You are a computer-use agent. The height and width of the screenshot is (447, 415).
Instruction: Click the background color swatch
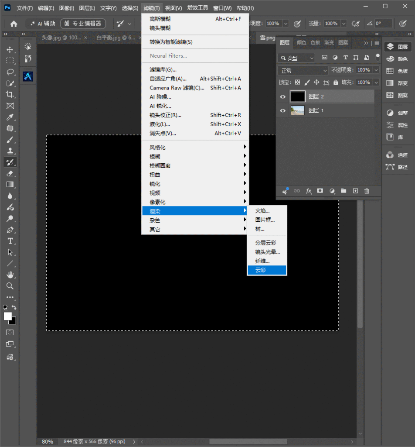click(x=13, y=321)
